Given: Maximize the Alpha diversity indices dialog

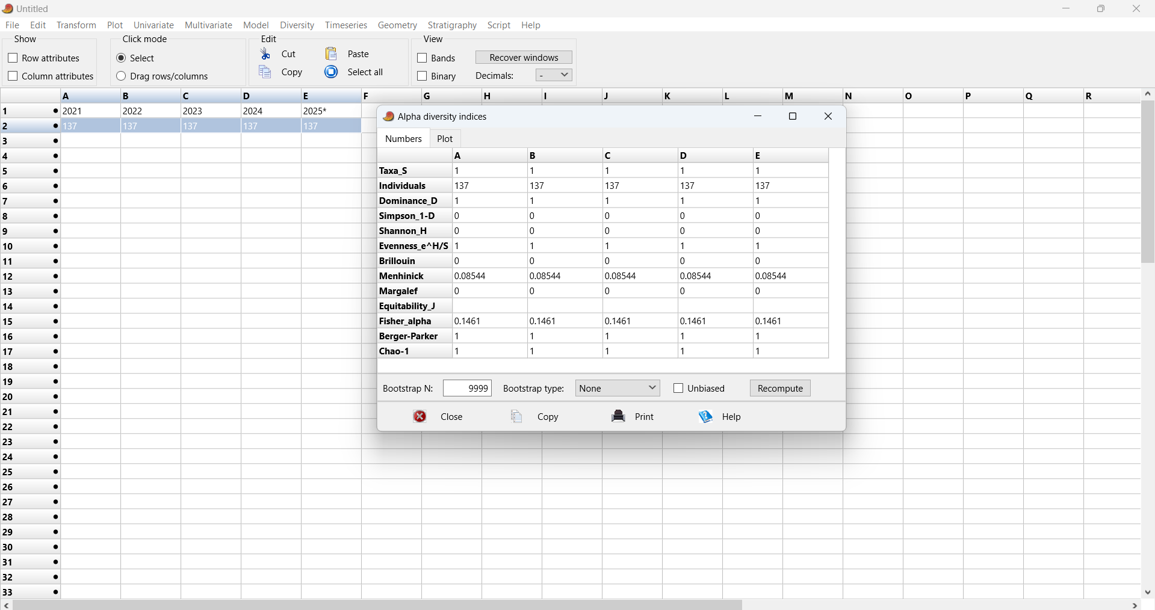Looking at the screenshot, I should tap(793, 117).
